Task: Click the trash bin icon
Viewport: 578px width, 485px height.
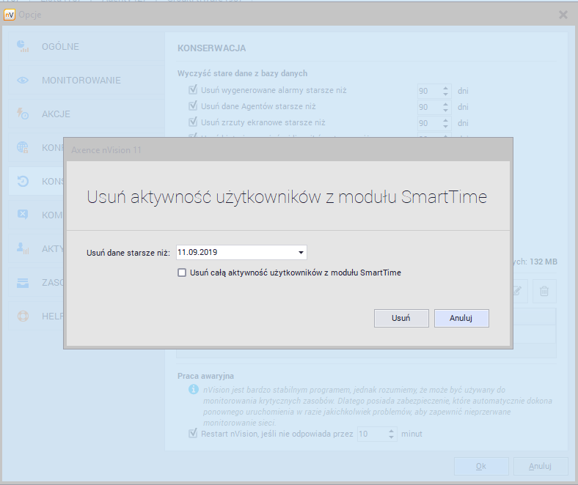Action: click(544, 291)
